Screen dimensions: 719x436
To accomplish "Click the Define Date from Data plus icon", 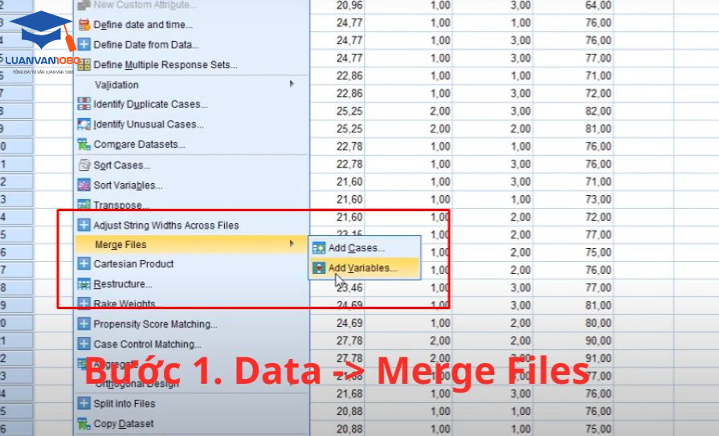I will (x=84, y=44).
